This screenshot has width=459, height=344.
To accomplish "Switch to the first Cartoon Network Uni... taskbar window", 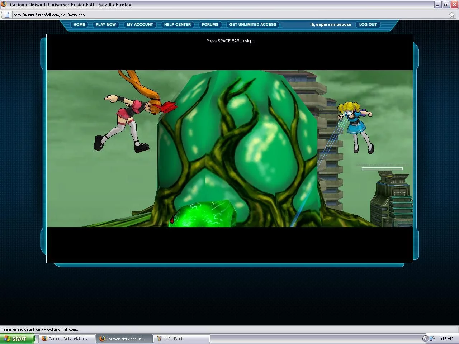I will (67, 339).
